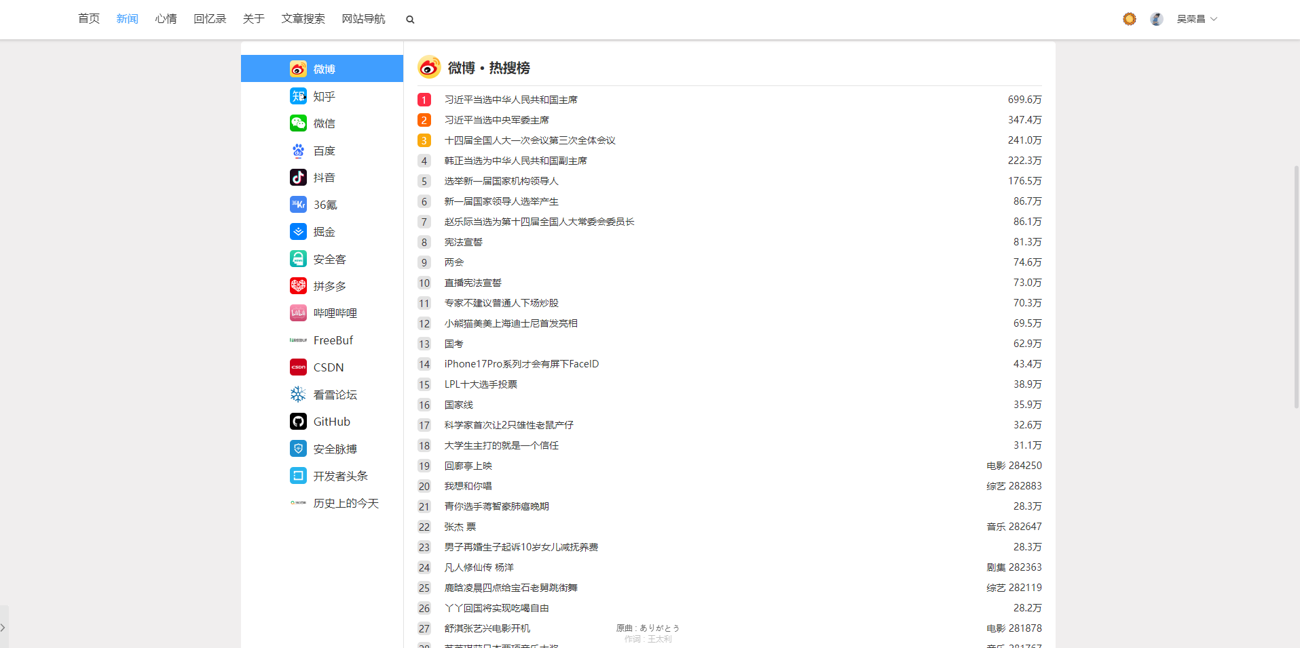
Task: Open hot topic 我想和你唱
Action: pos(468,486)
